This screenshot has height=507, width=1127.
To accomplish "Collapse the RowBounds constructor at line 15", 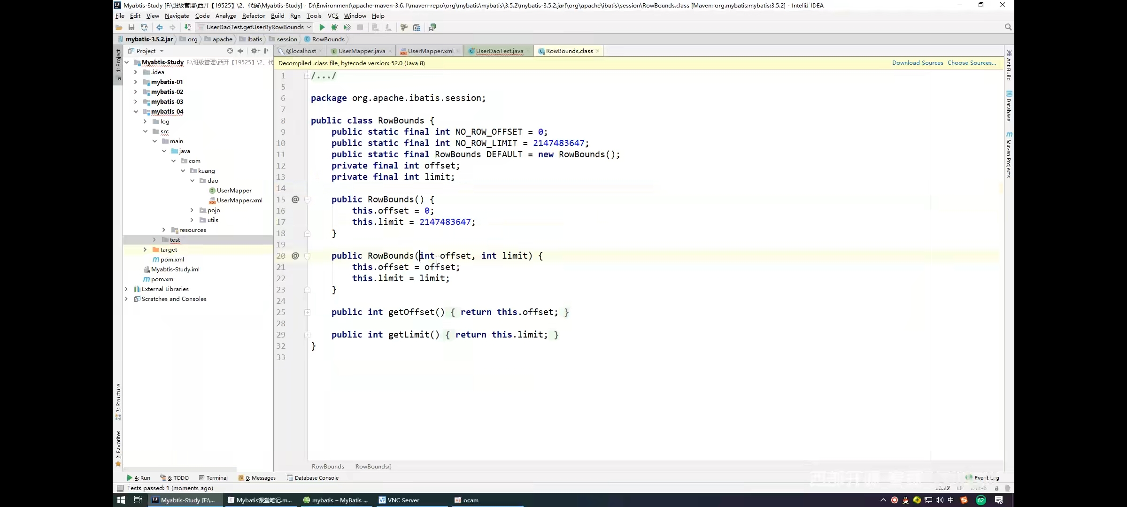I will (x=307, y=200).
